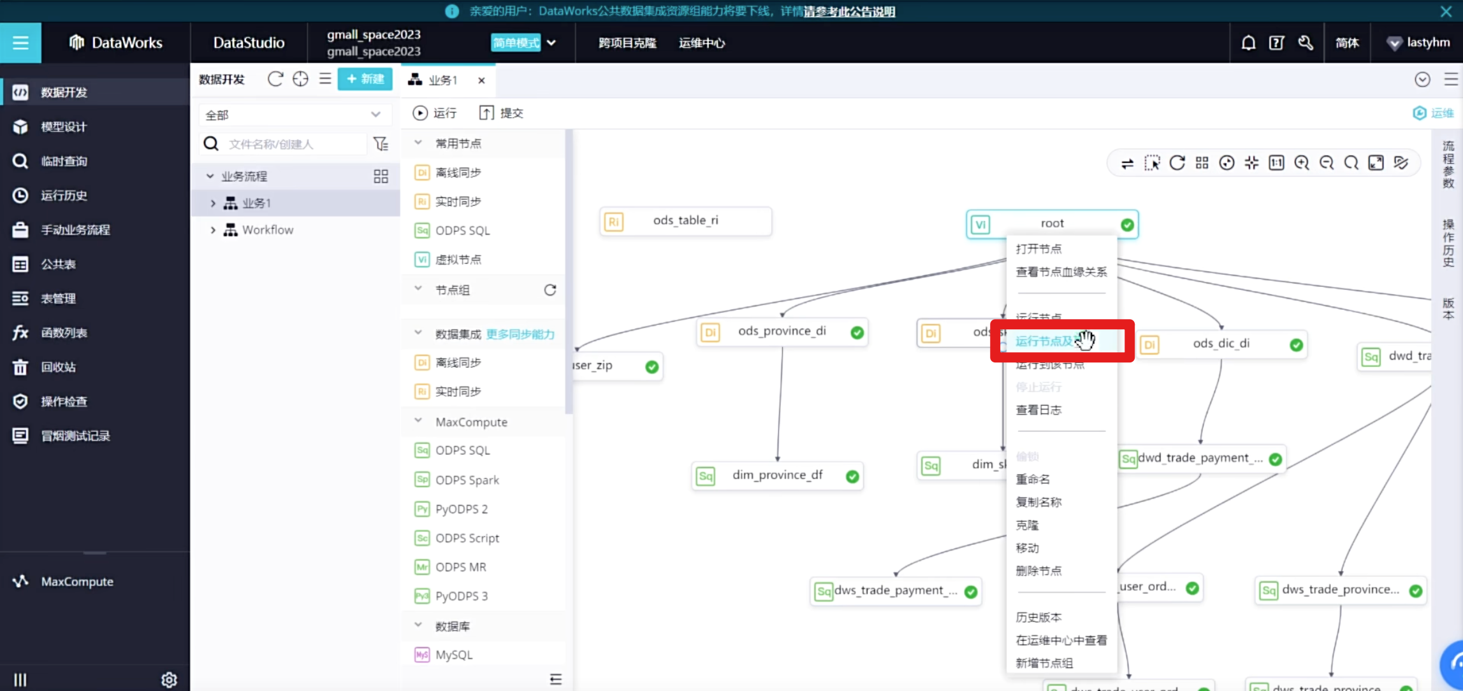The width and height of the screenshot is (1463, 691).
Task: Open the mode dropdown next to 简单模式
Action: 551,43
